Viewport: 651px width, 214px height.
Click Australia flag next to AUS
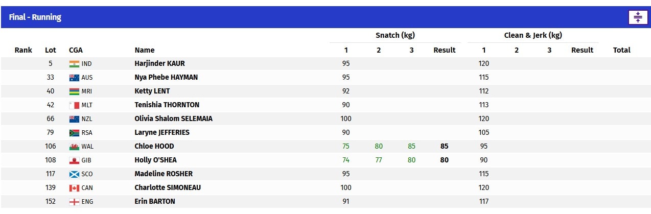74,78
